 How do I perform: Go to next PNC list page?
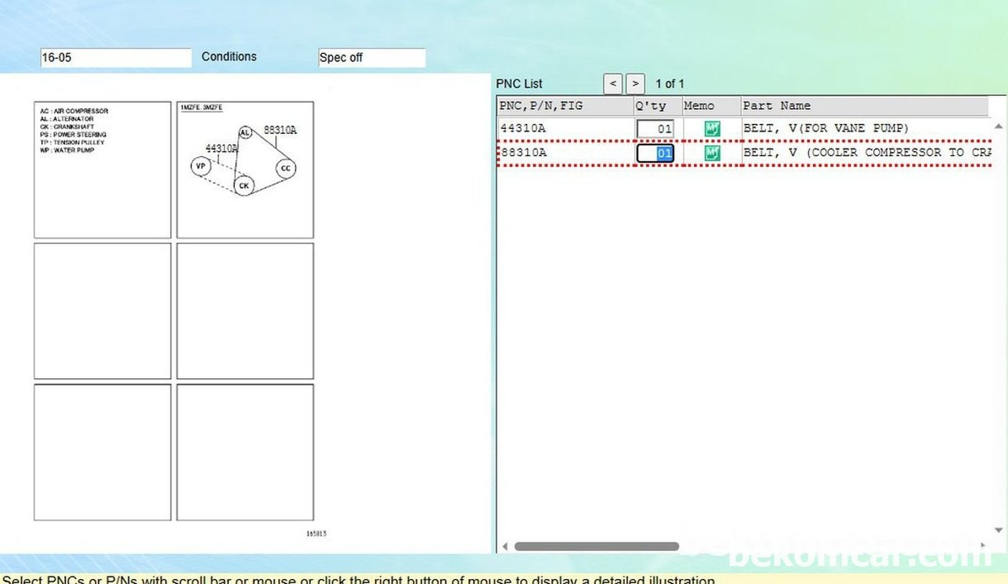click(635, 84)
